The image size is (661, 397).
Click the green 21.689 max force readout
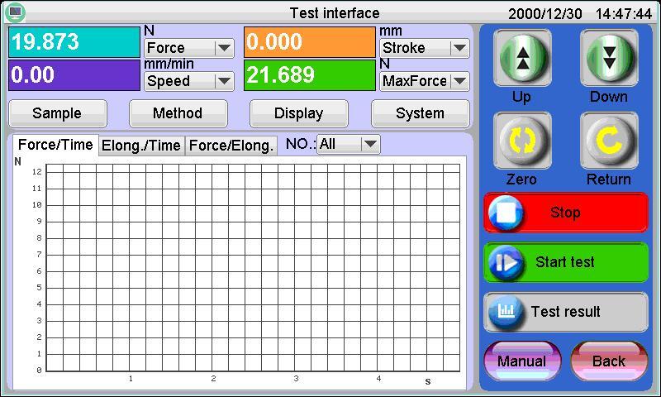click(x=309, y=75)
